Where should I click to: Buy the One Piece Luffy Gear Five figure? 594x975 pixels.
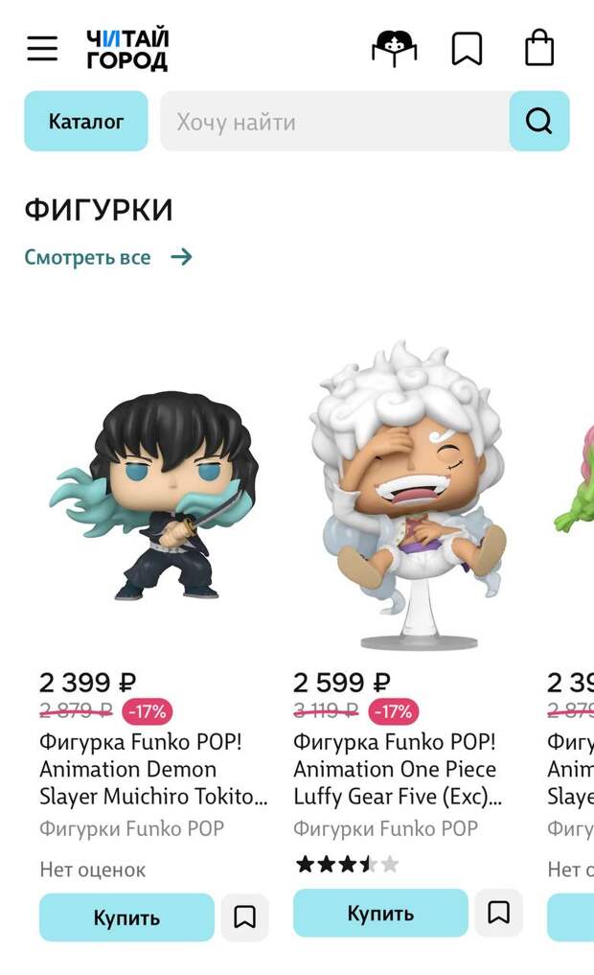click(x=380, y=913)
